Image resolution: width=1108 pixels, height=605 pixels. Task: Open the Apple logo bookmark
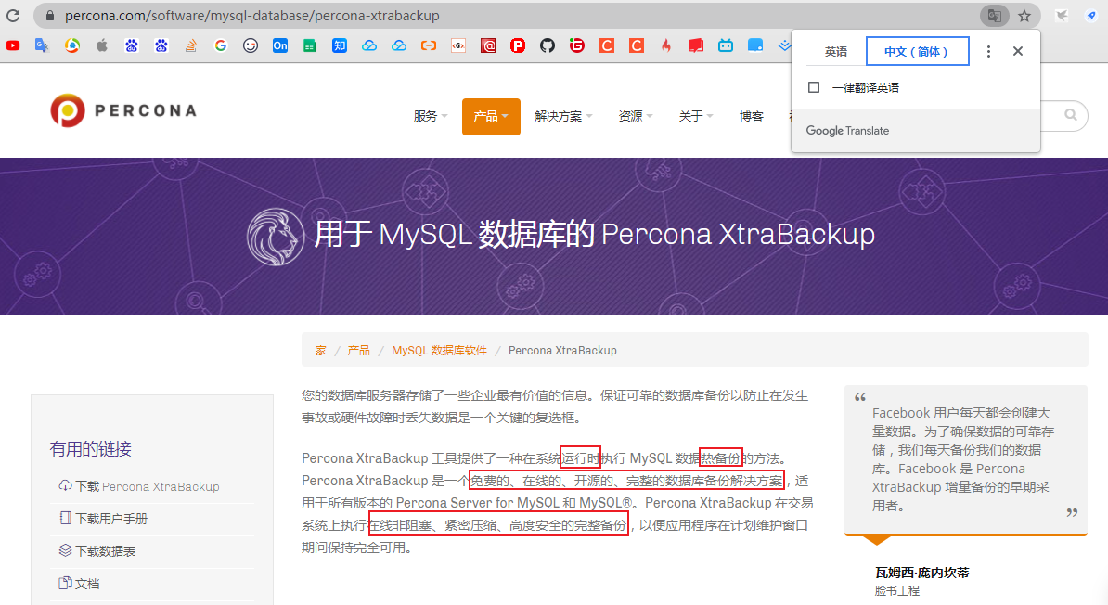[x=102, y=46]
